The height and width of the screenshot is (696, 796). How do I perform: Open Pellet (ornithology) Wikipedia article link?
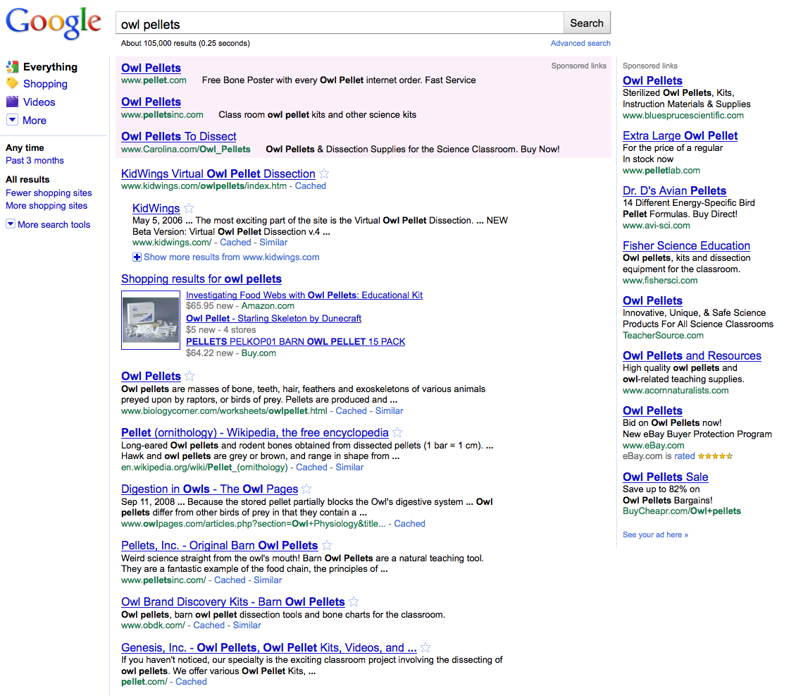tap(255, 432)
